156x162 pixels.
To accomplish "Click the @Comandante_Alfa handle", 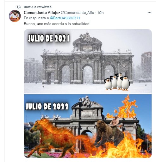I will coord(78,13).
